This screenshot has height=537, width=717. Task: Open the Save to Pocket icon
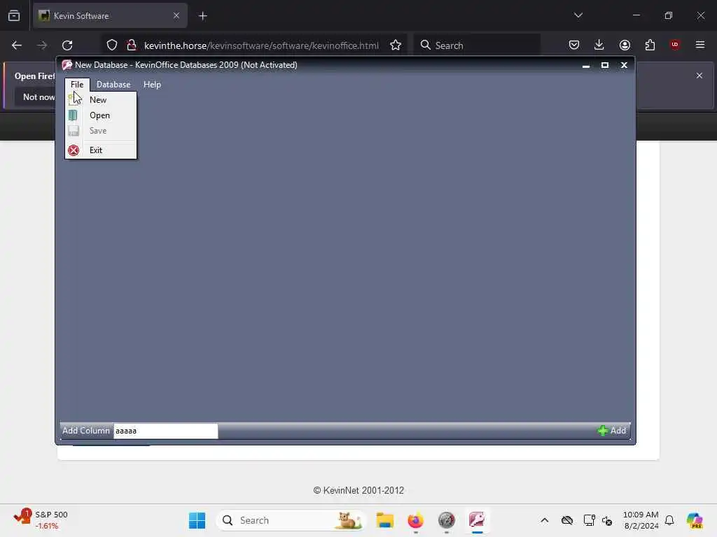[574, 45]
